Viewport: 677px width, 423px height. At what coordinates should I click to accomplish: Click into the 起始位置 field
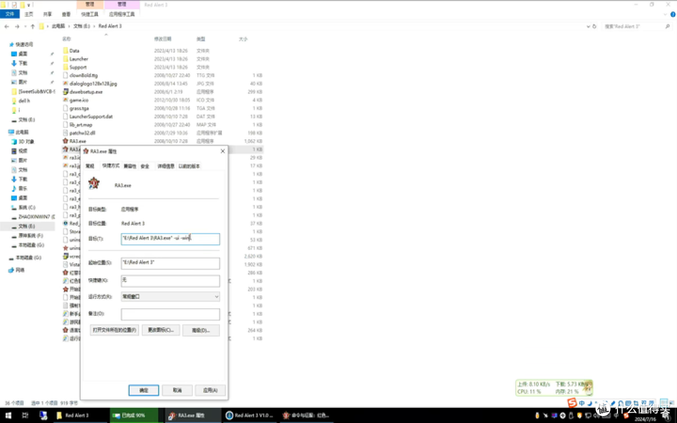point(170,263)
